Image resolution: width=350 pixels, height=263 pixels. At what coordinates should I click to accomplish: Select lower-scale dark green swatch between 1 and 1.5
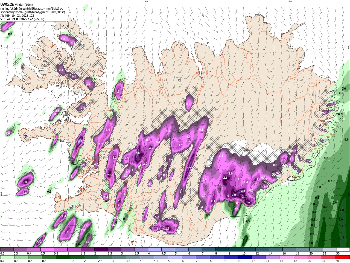pos(63,257)
